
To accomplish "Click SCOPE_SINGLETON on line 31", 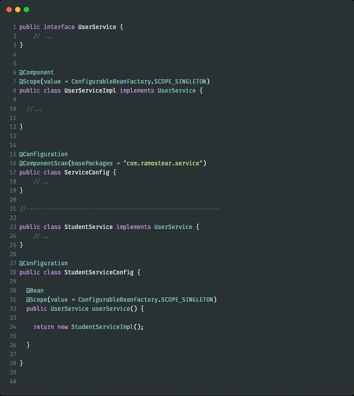I will pos(187,300).
